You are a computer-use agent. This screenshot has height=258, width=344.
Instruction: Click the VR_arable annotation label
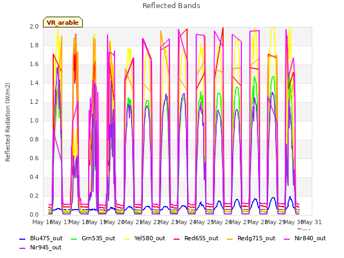click(x=63, y=23)
